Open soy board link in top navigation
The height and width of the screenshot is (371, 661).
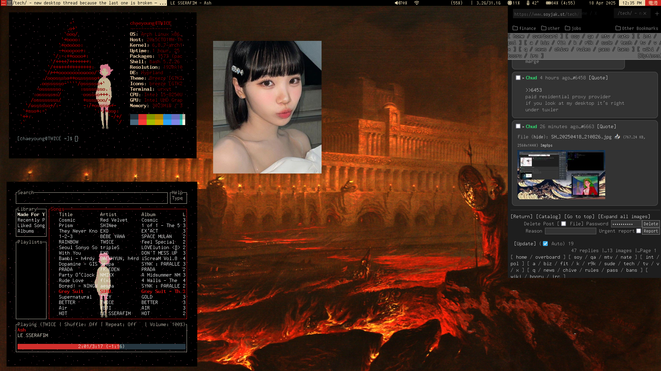pyautogui.click(x=575, y=36)
